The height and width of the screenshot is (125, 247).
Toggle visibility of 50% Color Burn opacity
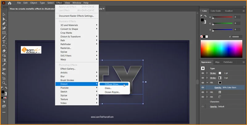click(203, 88)
